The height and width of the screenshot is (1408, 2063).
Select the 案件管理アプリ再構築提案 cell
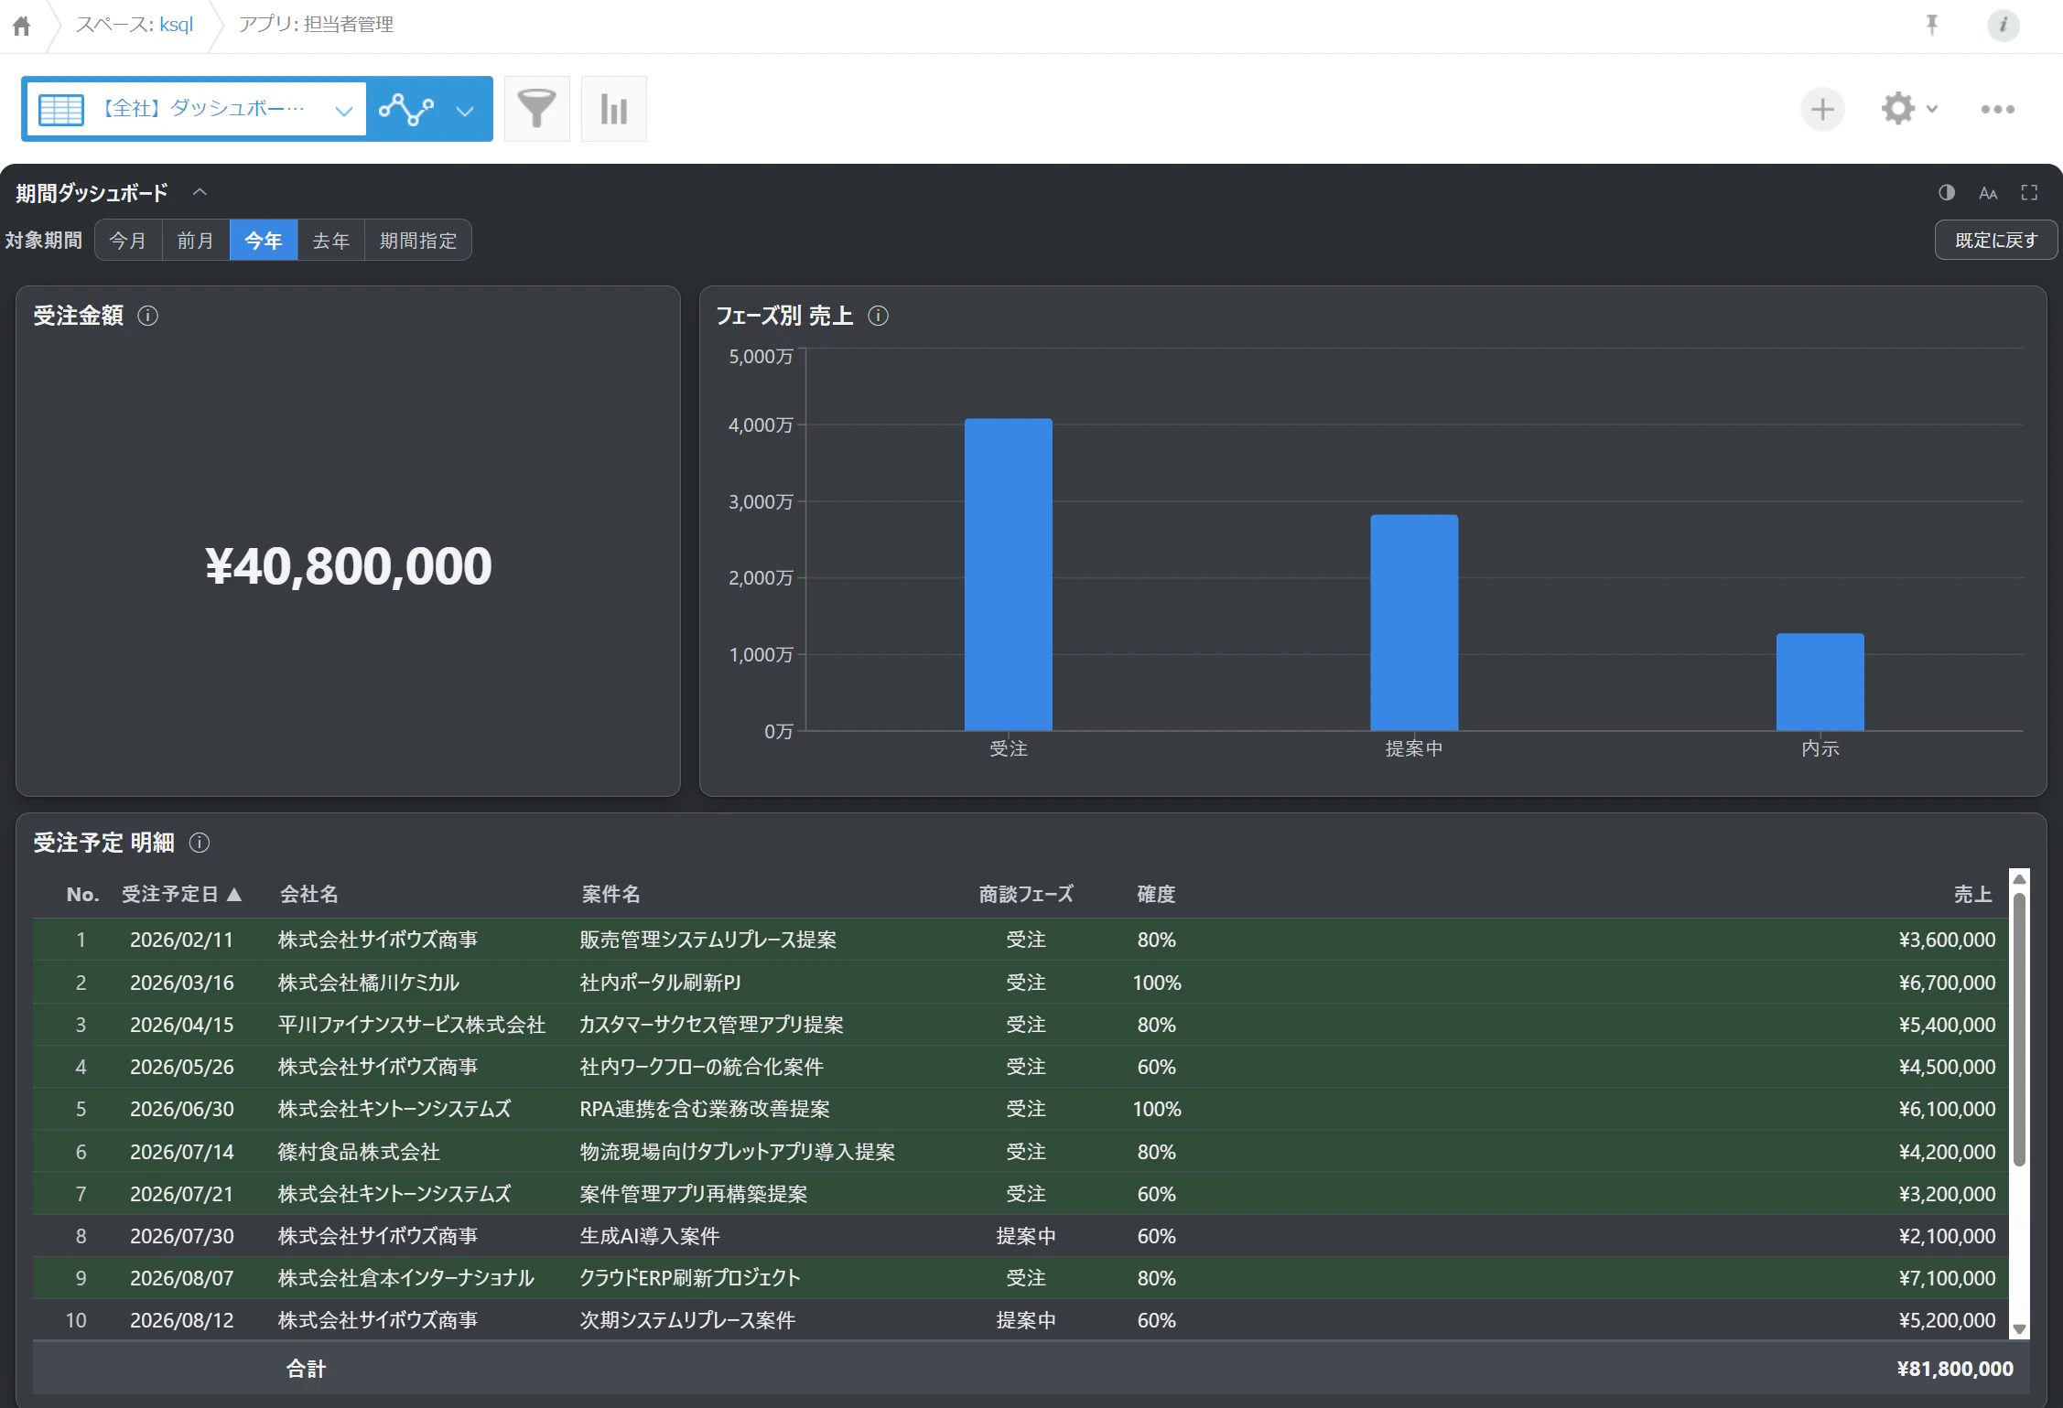pos(694,1194)
